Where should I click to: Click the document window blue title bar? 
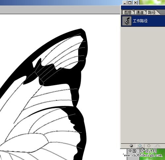[60, 3]
